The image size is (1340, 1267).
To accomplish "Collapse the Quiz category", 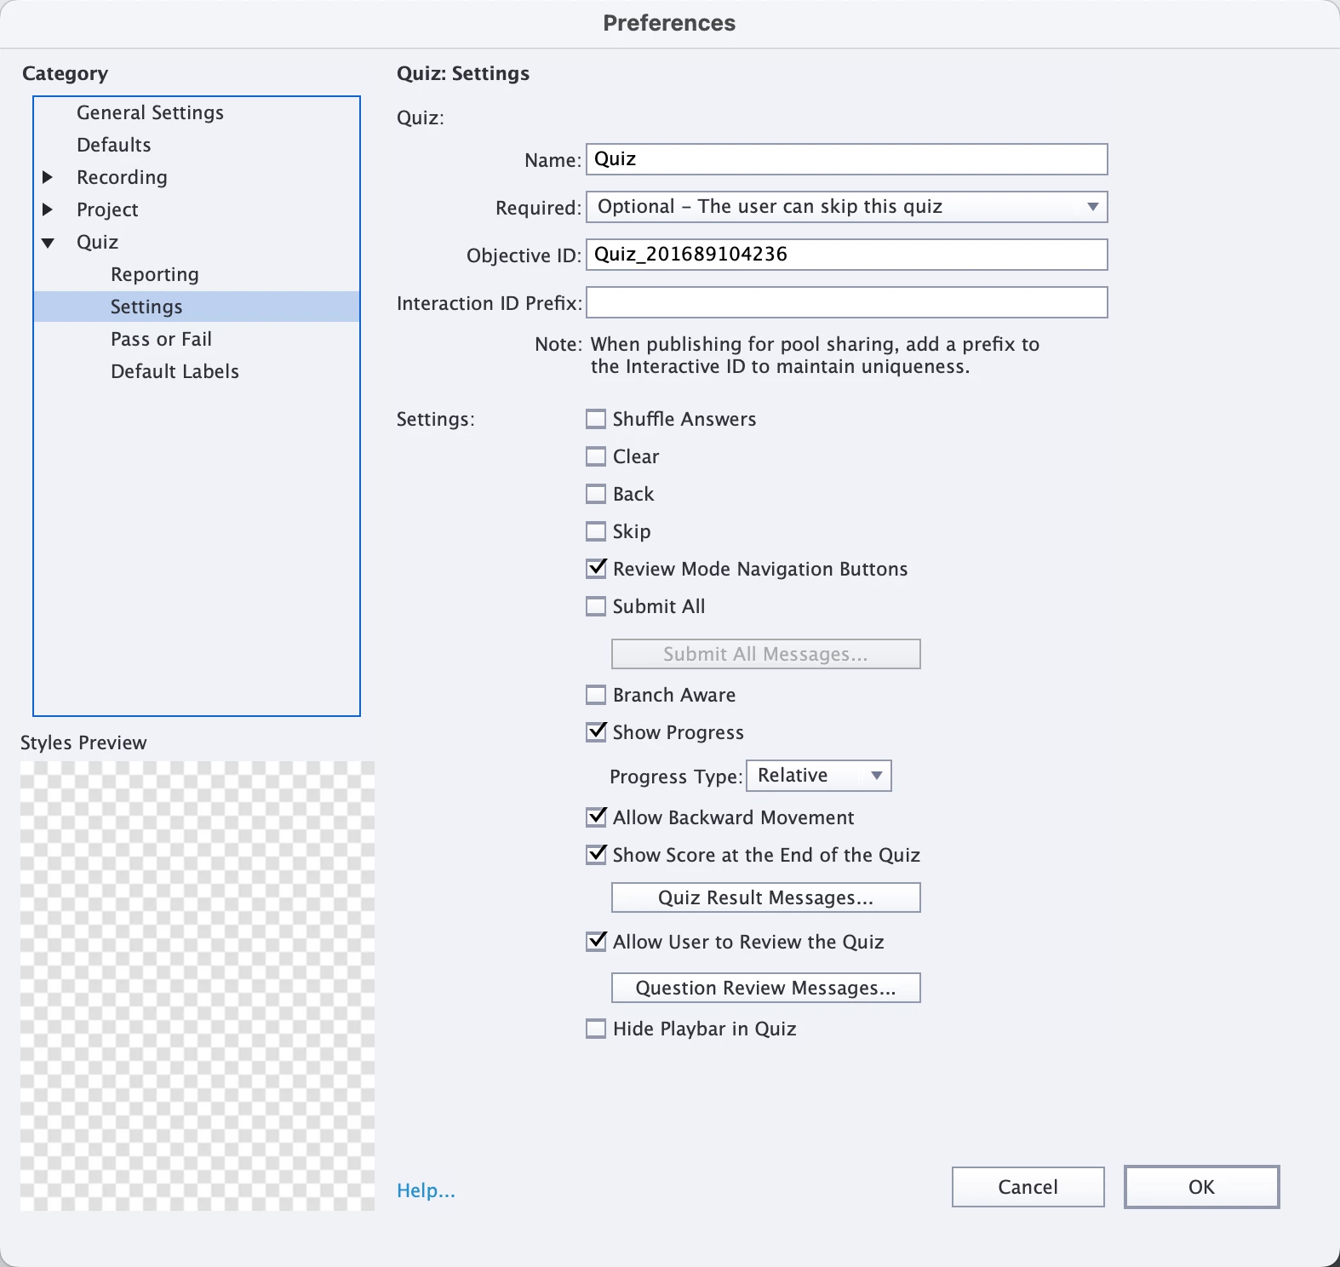I will [48, 243].
